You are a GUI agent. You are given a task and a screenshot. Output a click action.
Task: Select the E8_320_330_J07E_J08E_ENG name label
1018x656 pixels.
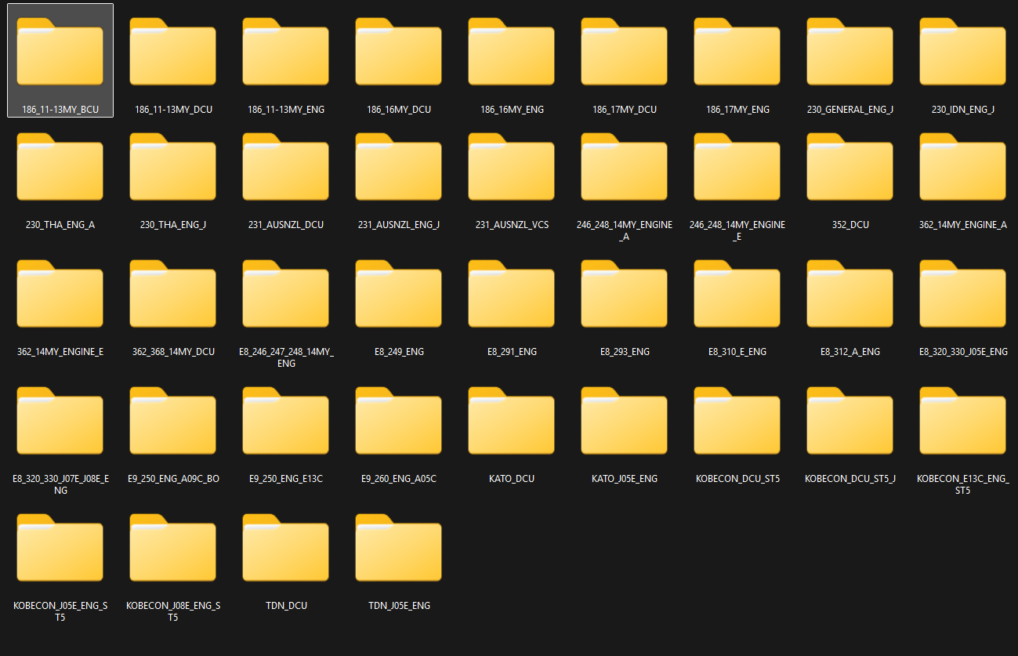[x=60, y=485]
